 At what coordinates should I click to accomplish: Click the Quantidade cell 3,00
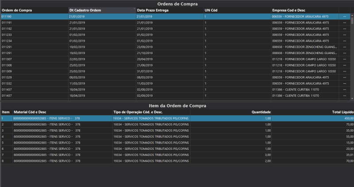(x=231, y=155)
